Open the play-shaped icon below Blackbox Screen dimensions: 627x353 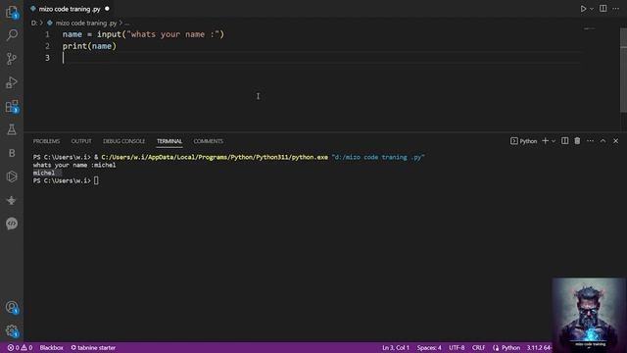[12, 176]
